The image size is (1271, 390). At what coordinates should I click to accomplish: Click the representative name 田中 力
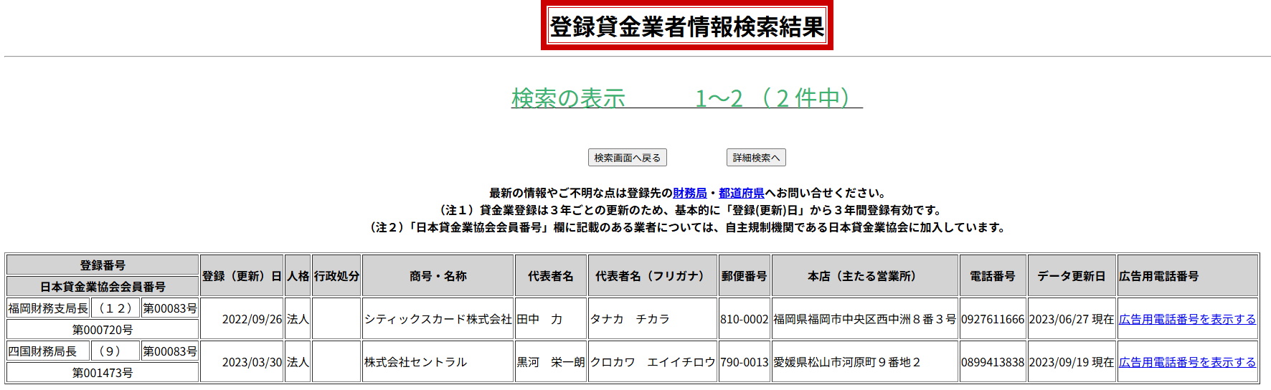click(539, 319)
